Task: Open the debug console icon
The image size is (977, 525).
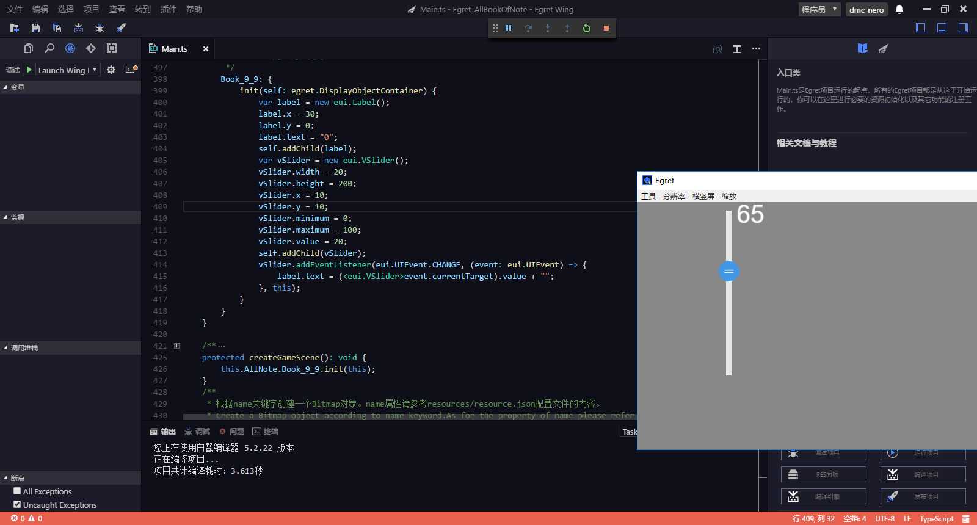Action: click(x=131, y=70)
